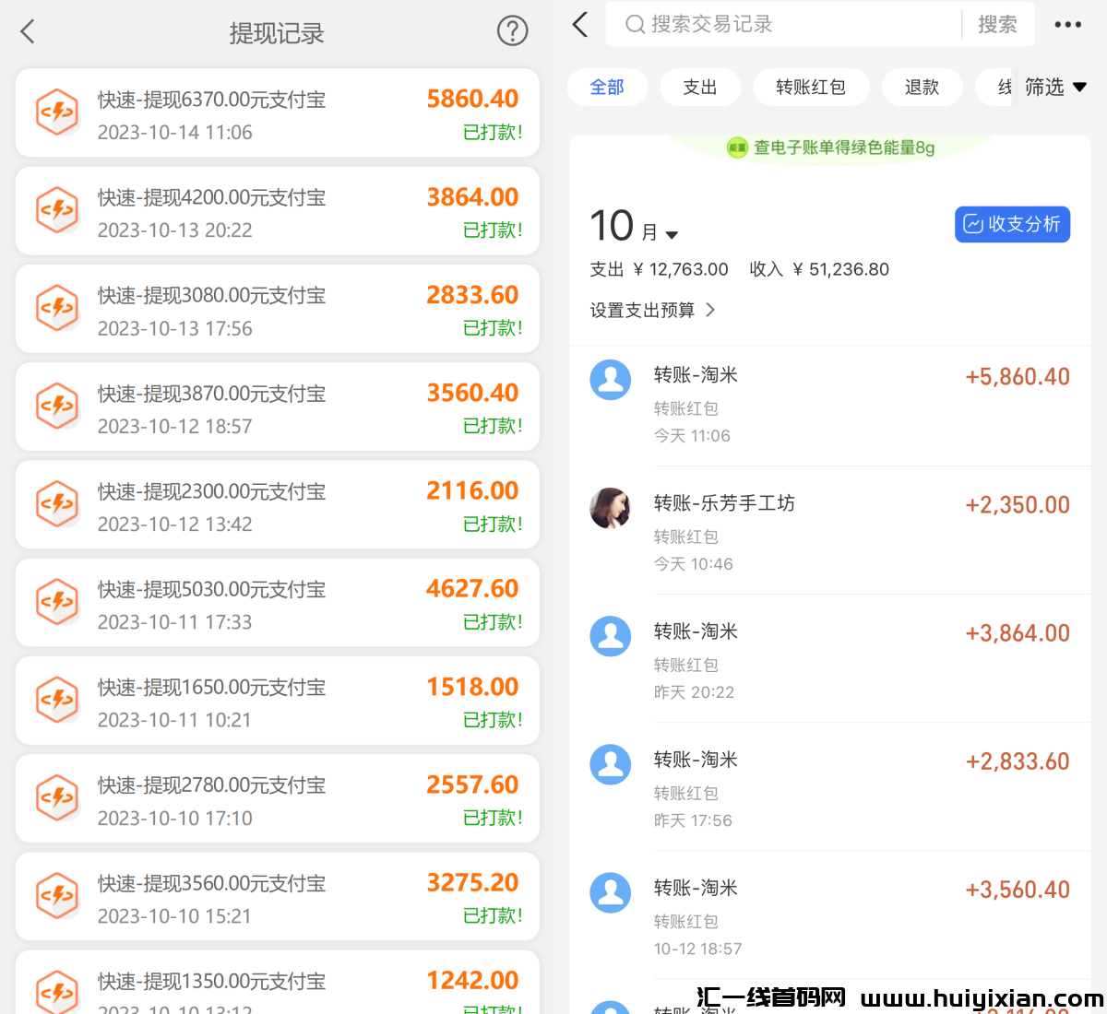Click the 搜索交易记录 search field
Screen dimensions: 1107x1014
[x=784, y=25]
